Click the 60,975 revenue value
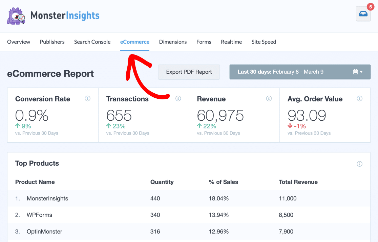 click(220, 116)
